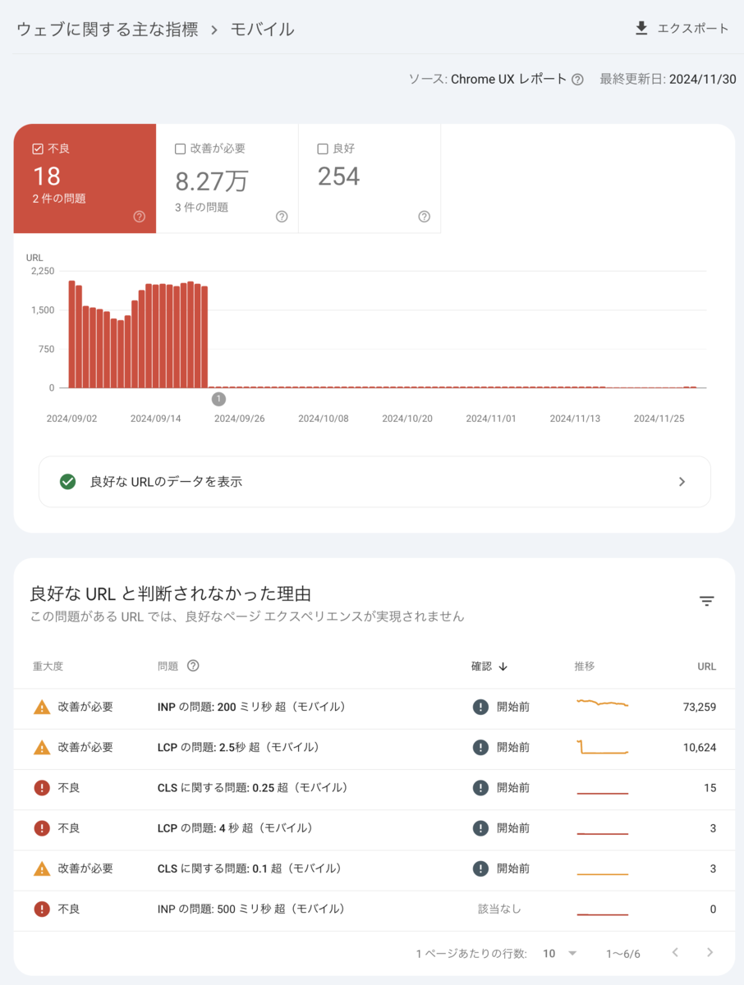Toggle the 不良 checkbox
Viewport: 744px width, 985px height.
coord(38,149)
